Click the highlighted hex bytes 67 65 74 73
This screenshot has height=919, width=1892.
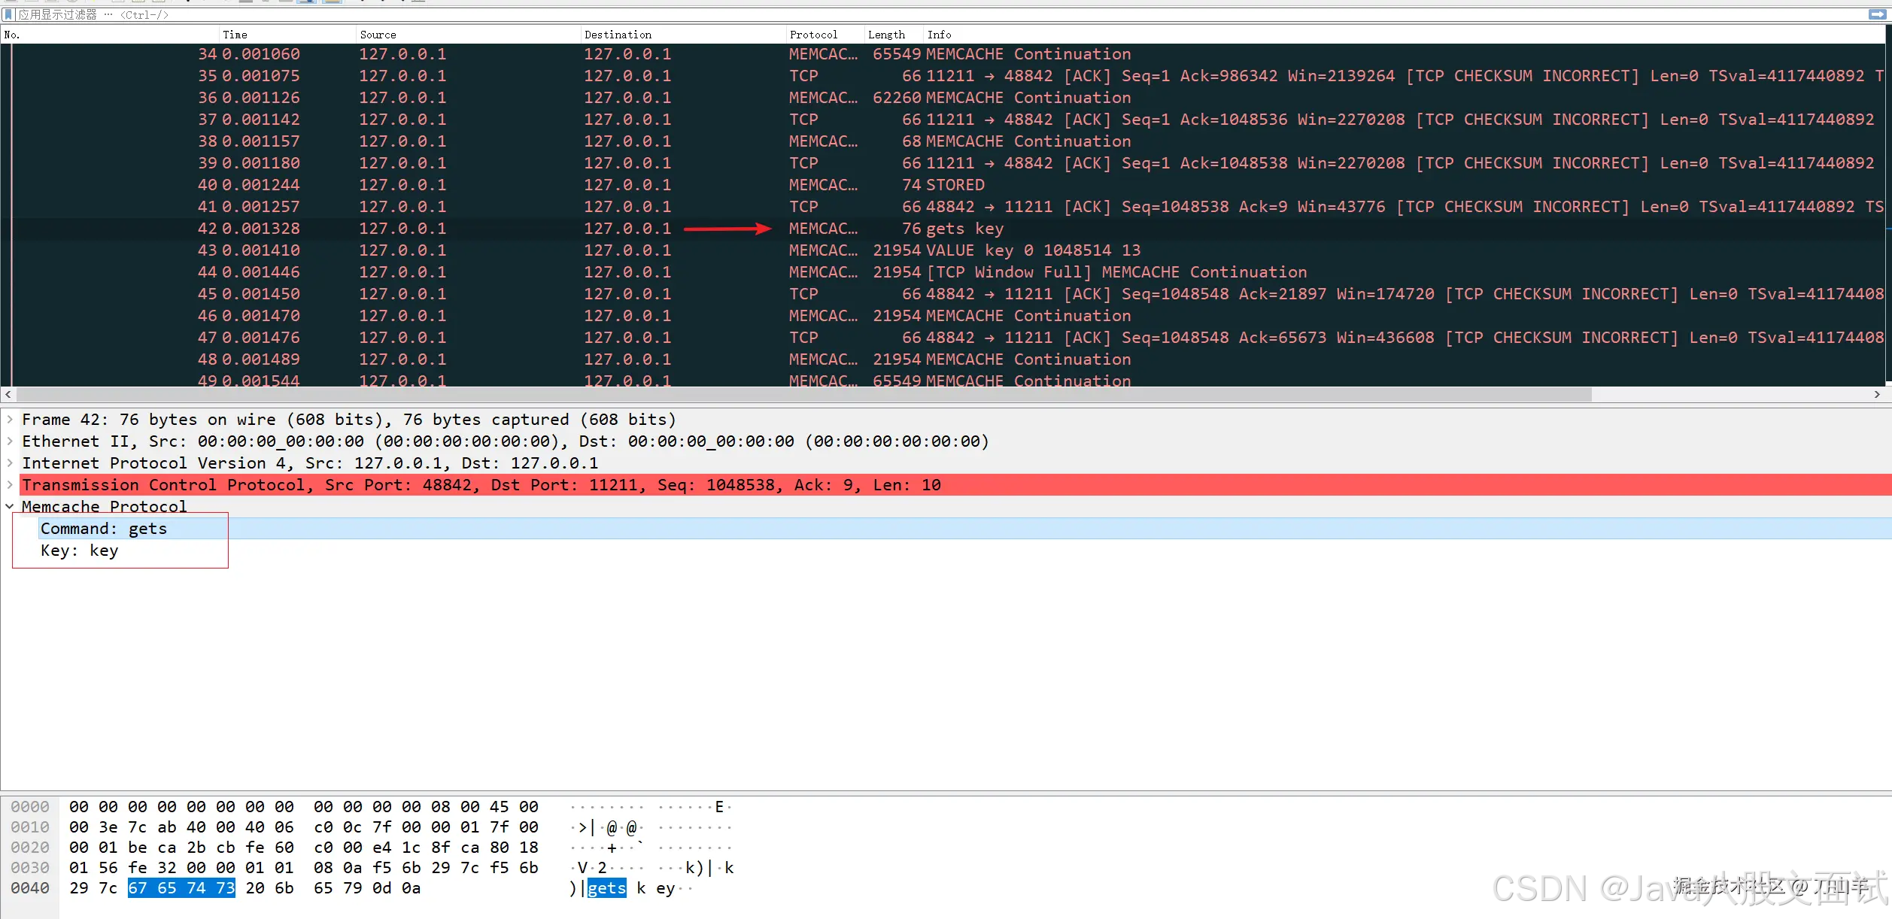(181, 887)
